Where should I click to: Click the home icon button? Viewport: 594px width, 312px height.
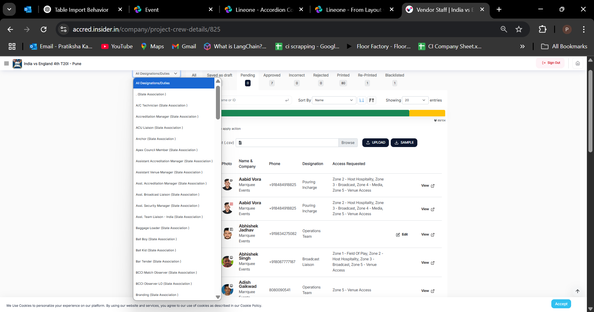point(578,63)
